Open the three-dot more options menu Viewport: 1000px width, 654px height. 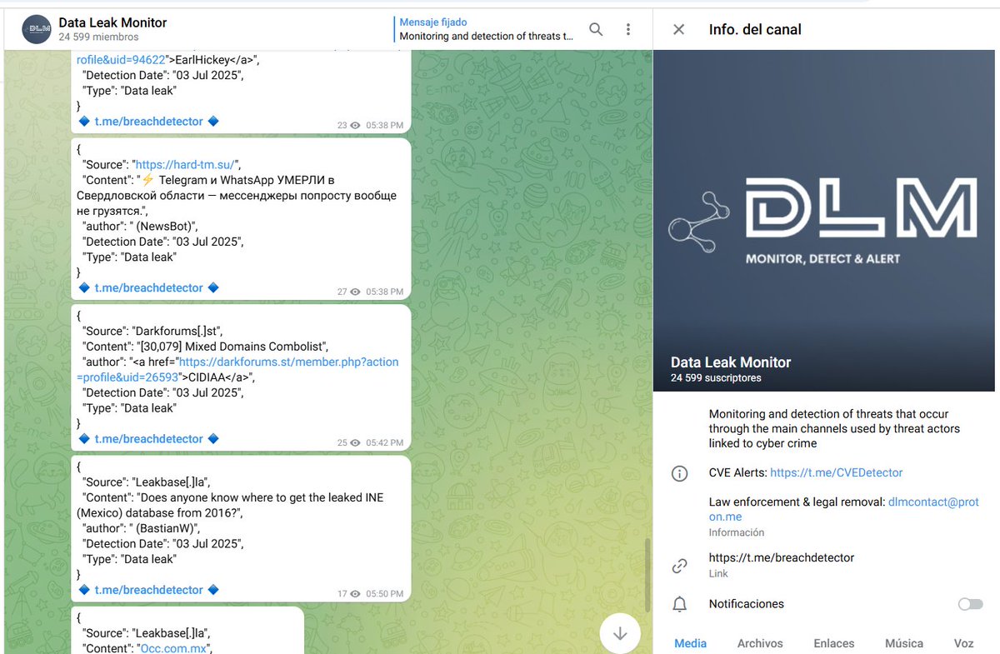[x=627, y=29]
